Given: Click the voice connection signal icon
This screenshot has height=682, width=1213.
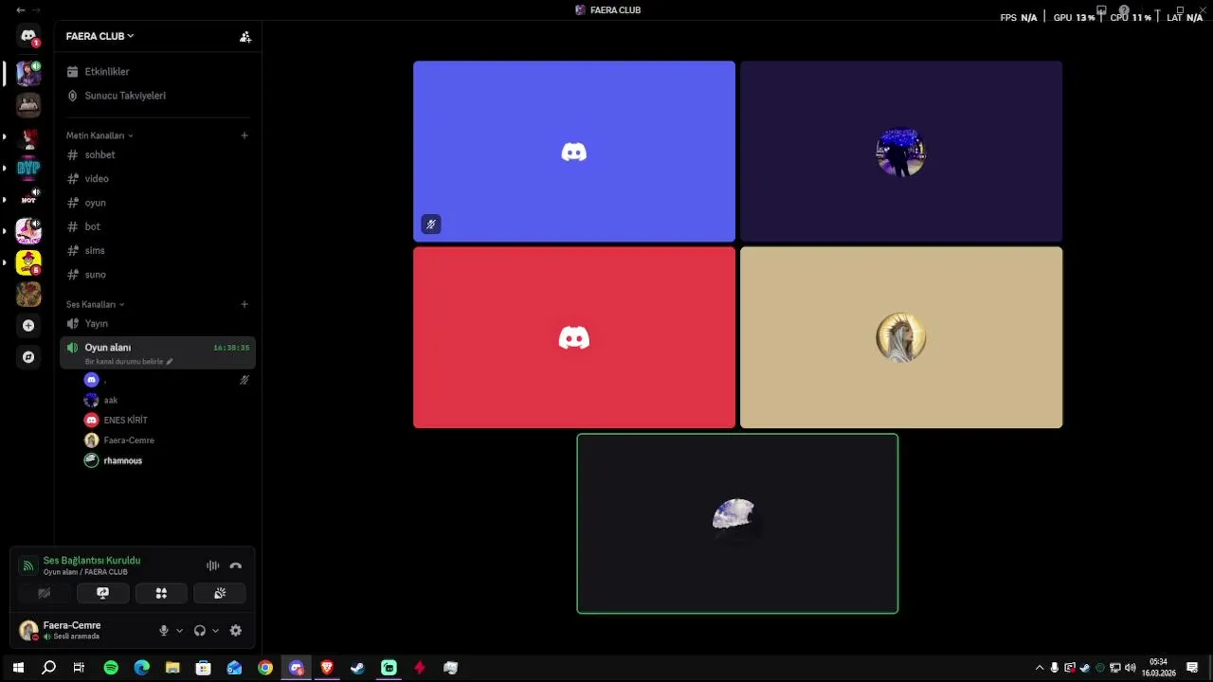Looking at the screenshot, I should click(x=28, y=565).
